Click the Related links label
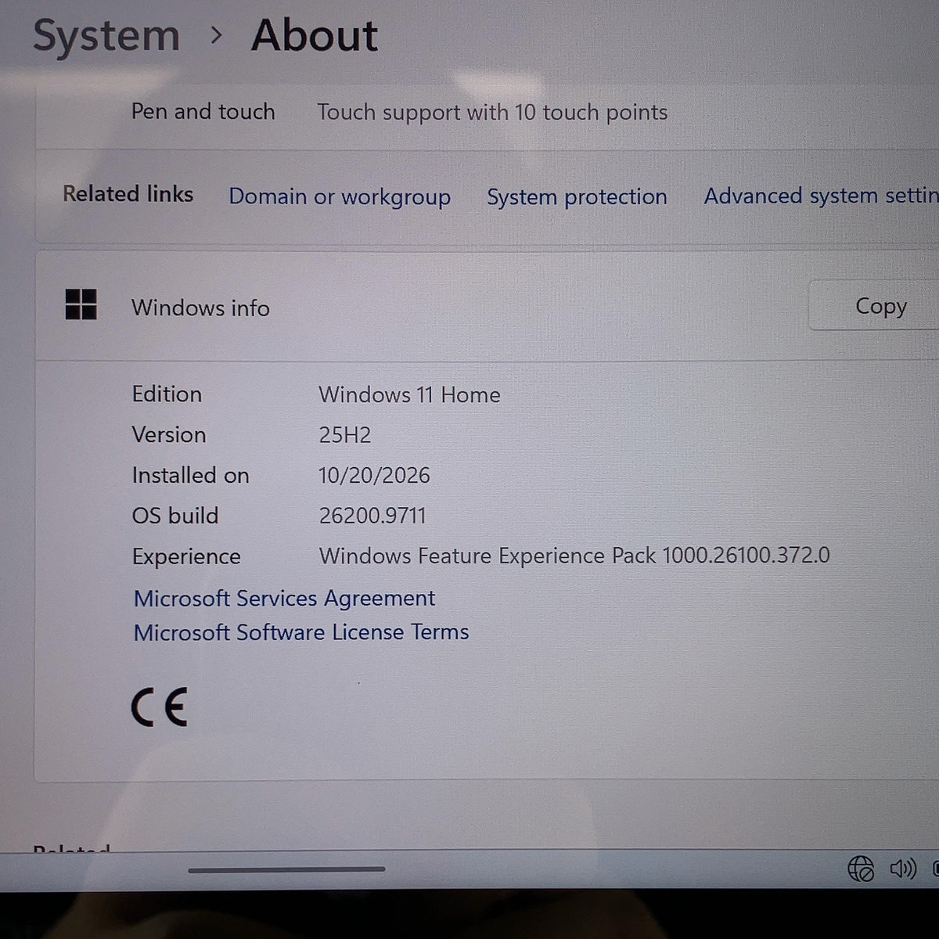This screenshot has width=939, height=939. pos(128,194)
